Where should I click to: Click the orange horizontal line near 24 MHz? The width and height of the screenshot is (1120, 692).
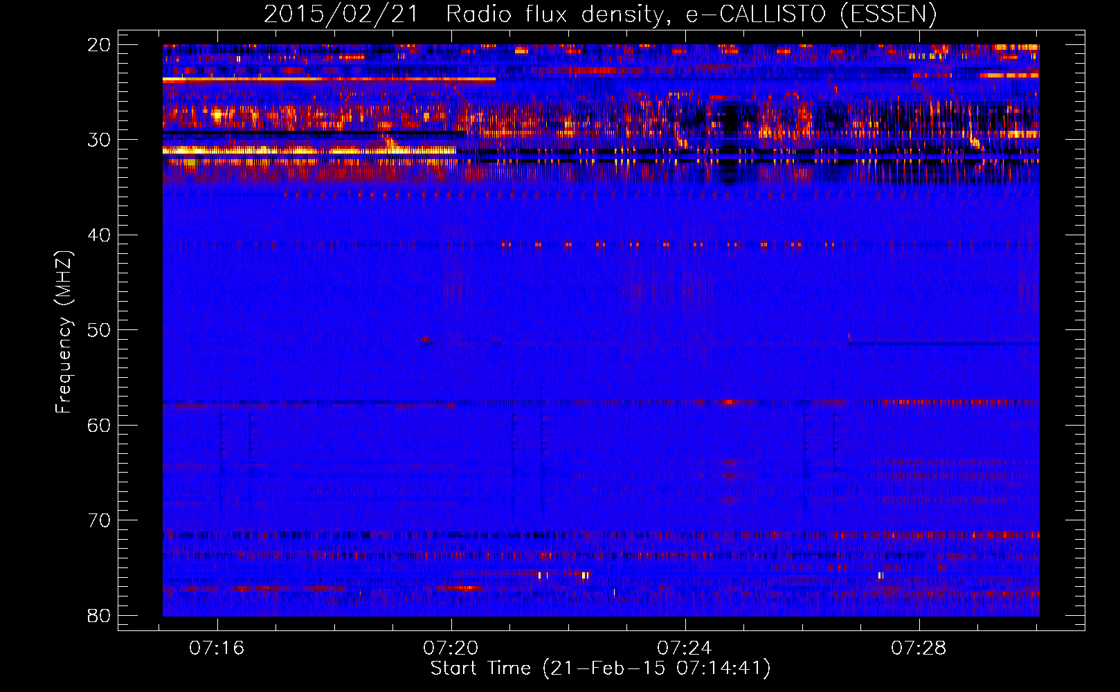point(329,80)
